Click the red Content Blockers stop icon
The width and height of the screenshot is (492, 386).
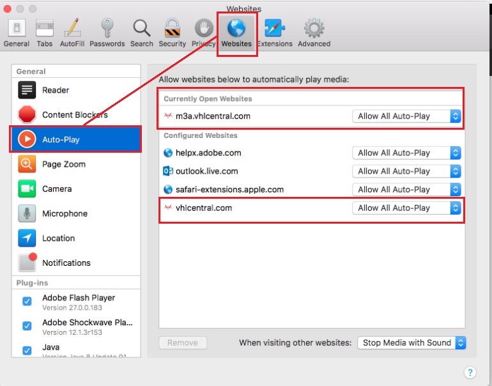coord(27,114)
